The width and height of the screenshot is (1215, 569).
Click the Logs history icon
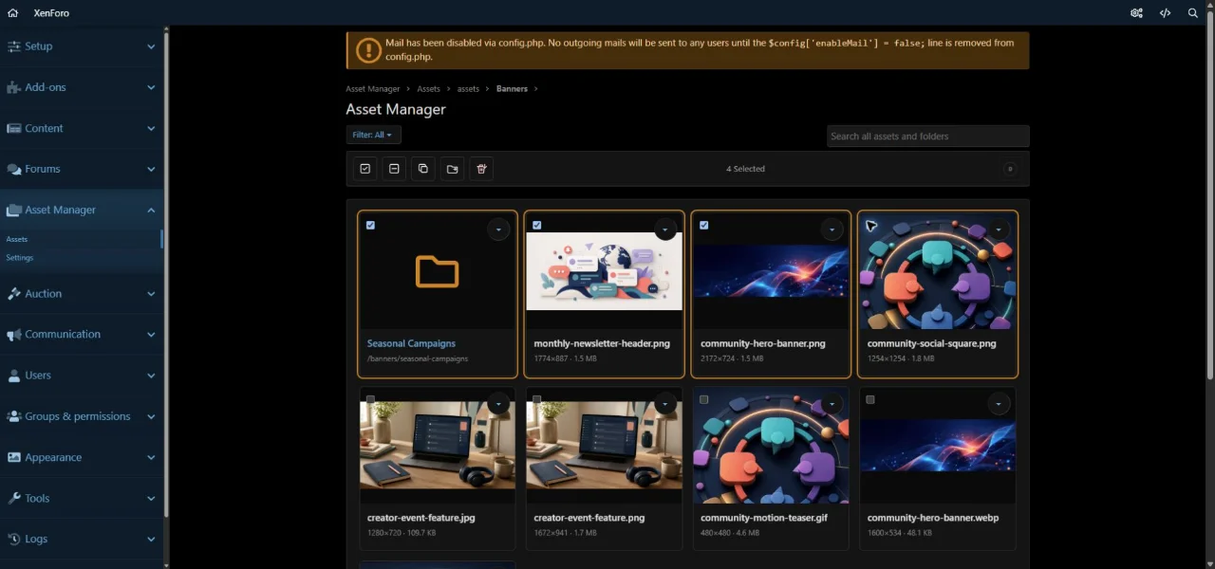click(14, 539)
